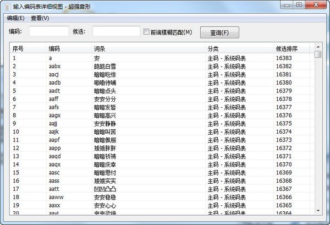Sort by the 编码 column header
Screen dimensions: 330x225
[x=69, y=48]
